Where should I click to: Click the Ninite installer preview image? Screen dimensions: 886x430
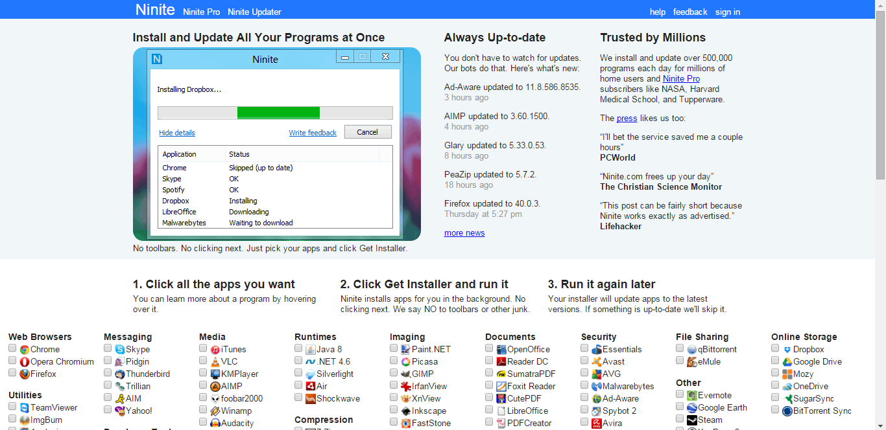pyautogui.click(x=276, y=144)
